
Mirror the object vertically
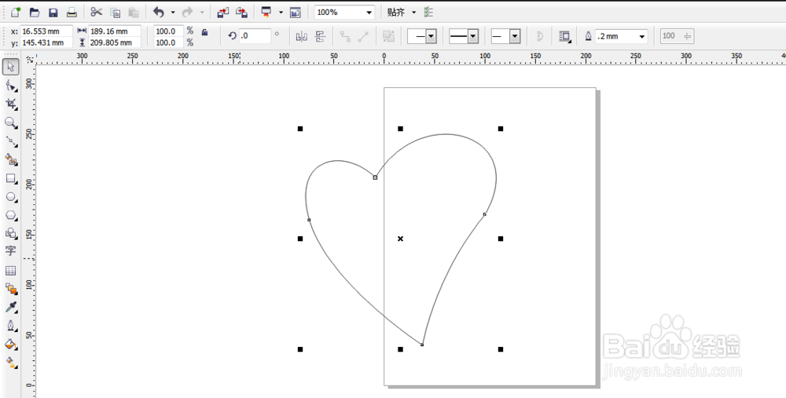coord(321,36)
